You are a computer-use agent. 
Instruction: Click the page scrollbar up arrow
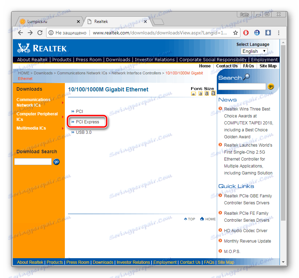283,42
